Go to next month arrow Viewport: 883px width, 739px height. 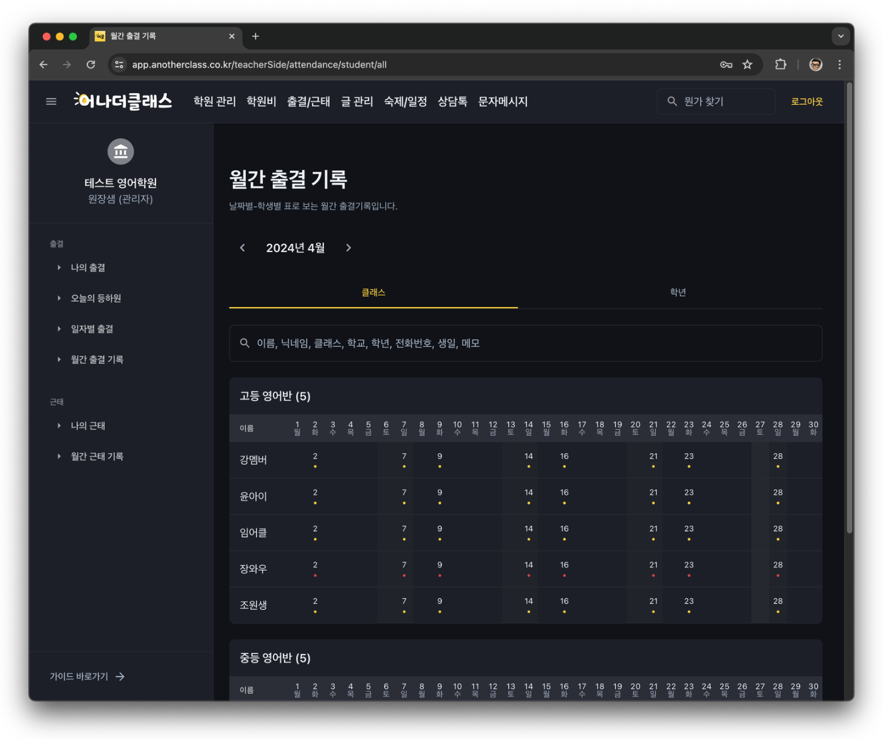[348, 248]
